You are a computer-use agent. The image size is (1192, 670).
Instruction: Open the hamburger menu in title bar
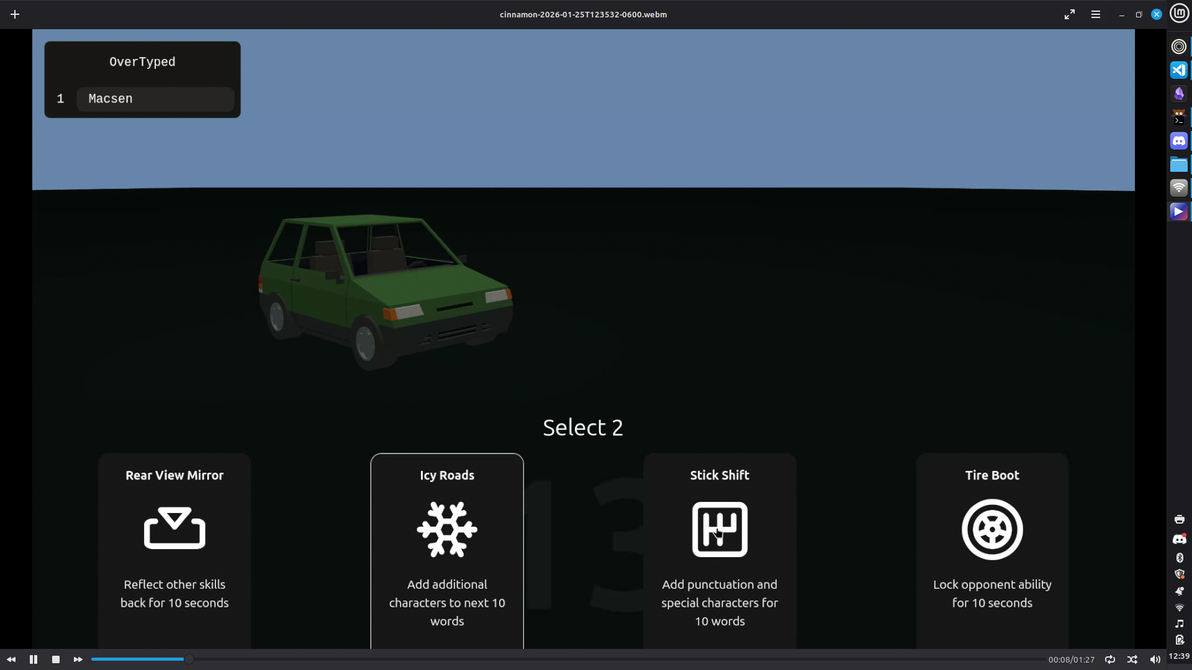1096,14
